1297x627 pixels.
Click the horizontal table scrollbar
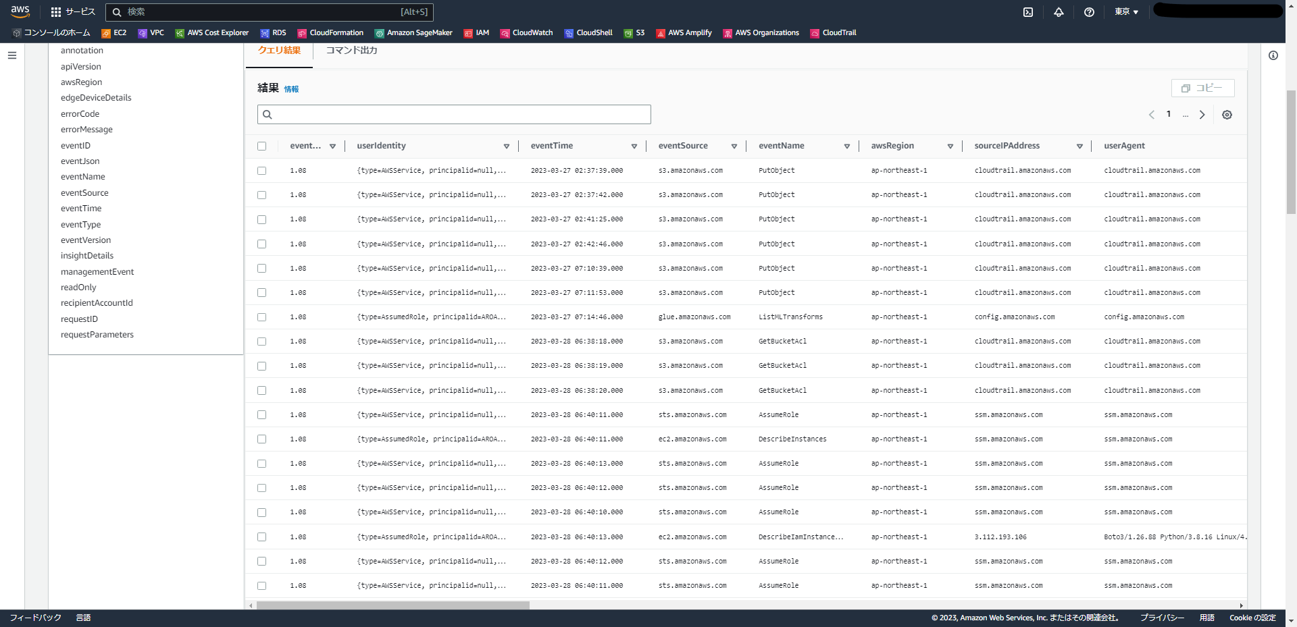393,605
